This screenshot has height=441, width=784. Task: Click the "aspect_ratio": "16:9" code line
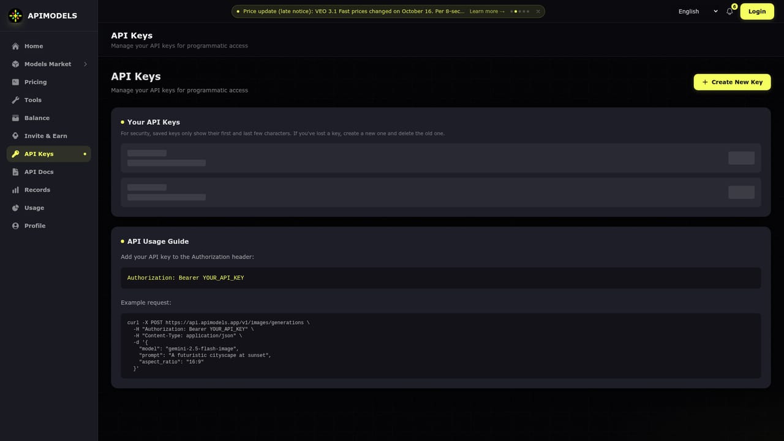pyautogui.click(x=171, y=362)
